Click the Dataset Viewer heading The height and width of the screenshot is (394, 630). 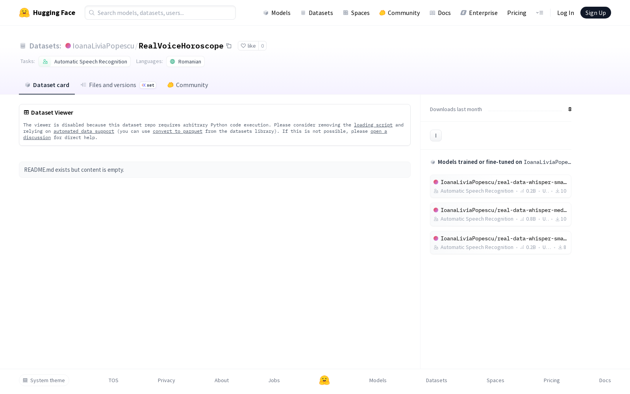click(x=52, y=113)
